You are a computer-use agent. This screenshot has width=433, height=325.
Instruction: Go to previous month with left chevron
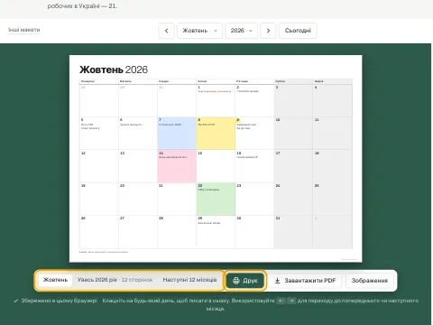(x=166, y=31)
